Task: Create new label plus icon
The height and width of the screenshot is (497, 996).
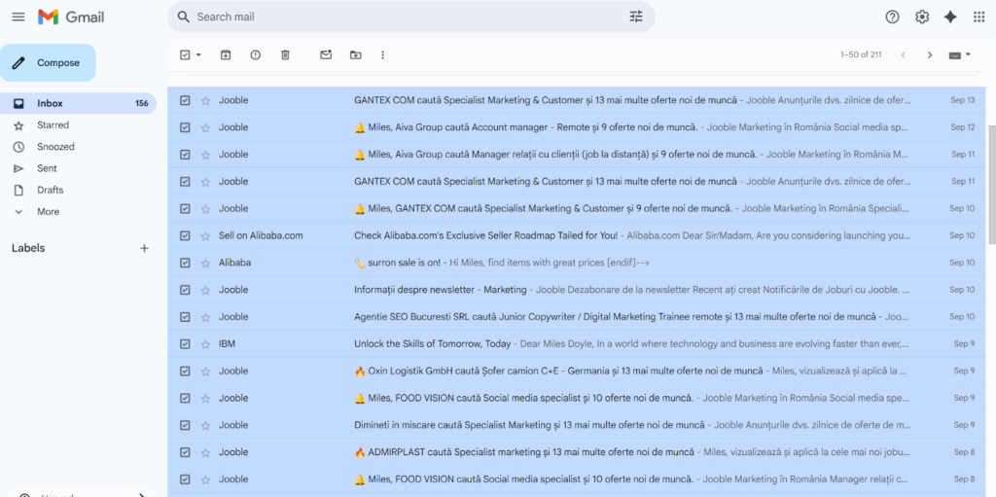Action: pos(144,249)
